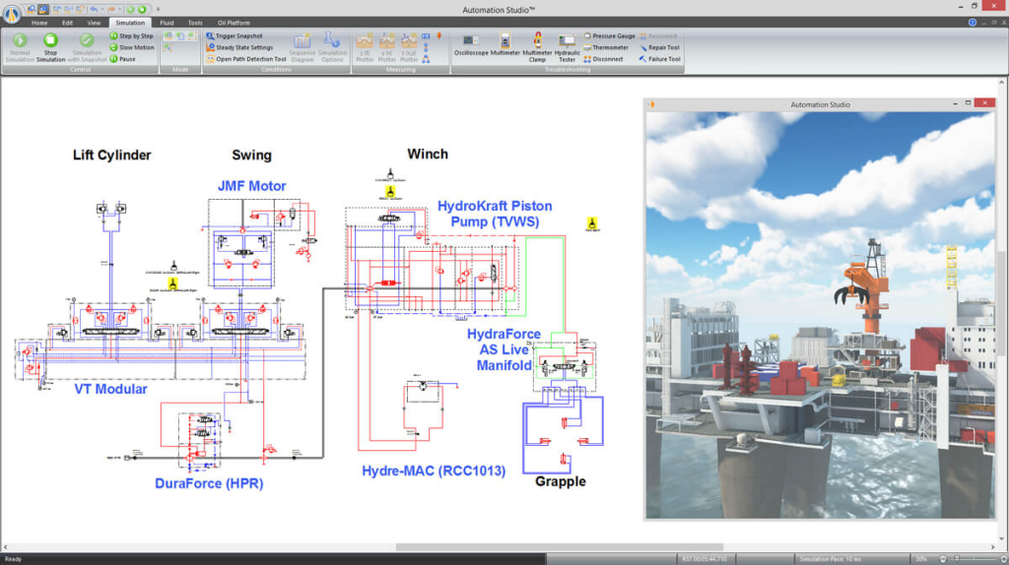Choose the Failure Tool
Image resolution: width=1009 pixels, height=565 pixels.
click(659, 59)
